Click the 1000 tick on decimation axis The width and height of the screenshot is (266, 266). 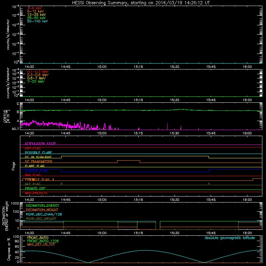[x=15, y=203]
